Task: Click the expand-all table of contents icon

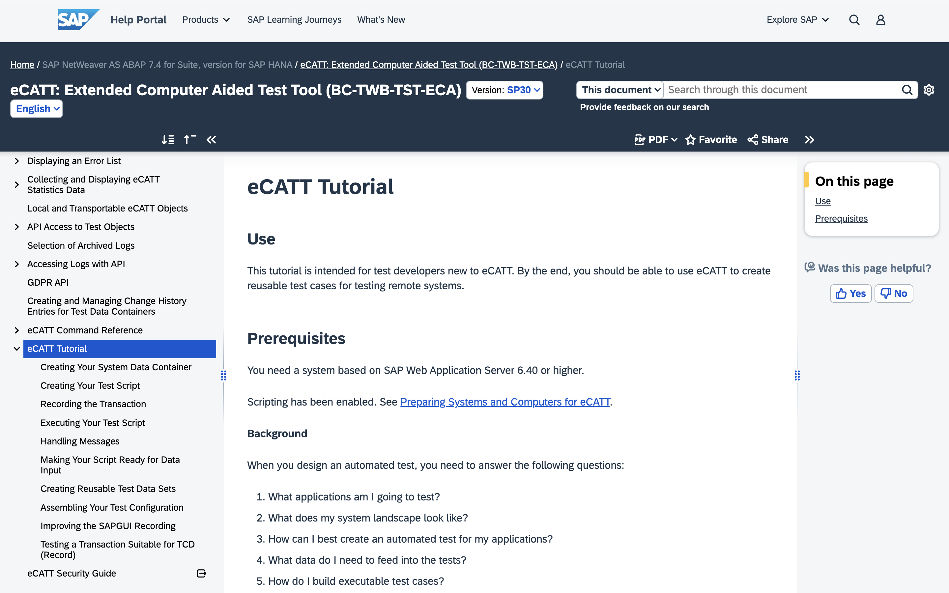Action: click(168, 140)
